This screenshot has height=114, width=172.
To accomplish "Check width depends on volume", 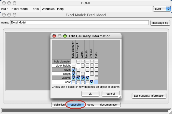I will tap(92, 70).
